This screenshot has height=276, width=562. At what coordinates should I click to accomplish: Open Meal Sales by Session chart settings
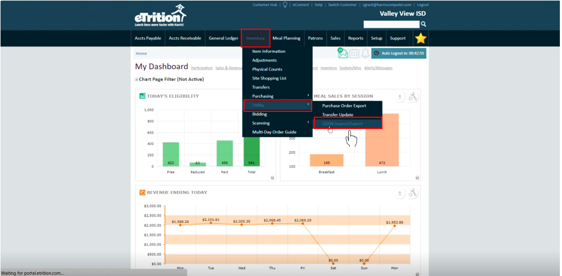[x=414, y=97]
